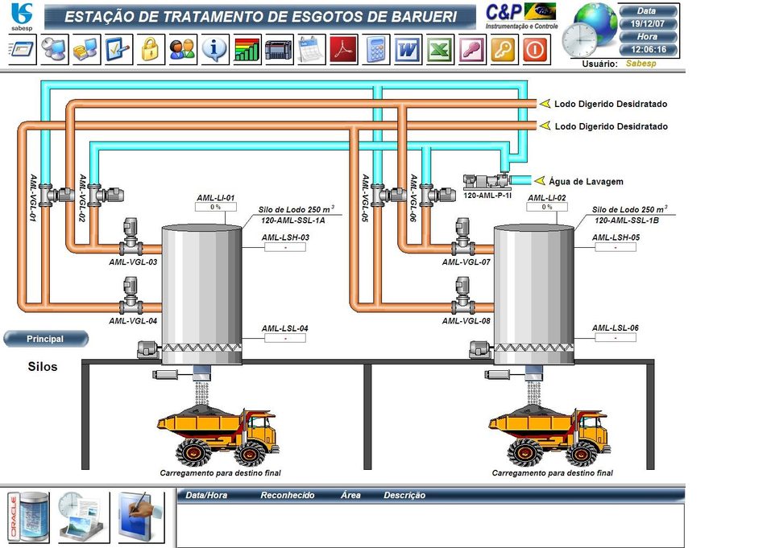767x548 pixels.
Task: Go to the Principal screen button
Action: pos(45,339)
